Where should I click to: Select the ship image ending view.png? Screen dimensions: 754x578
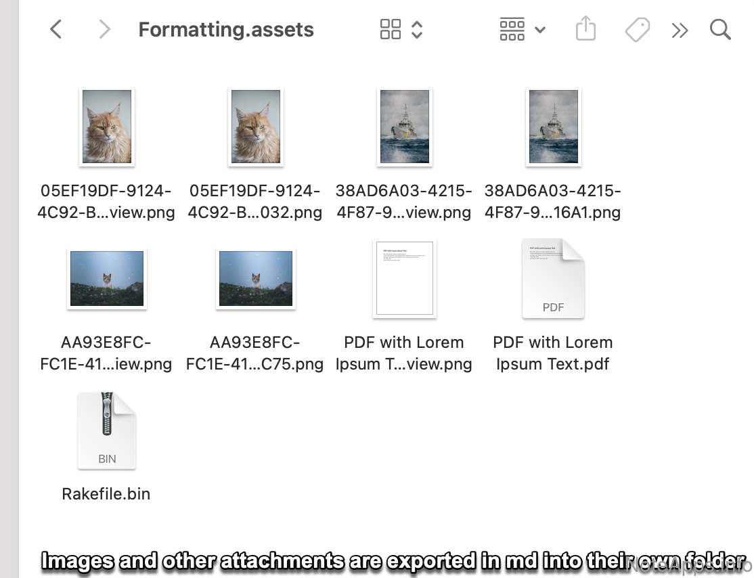click(404, 127)
